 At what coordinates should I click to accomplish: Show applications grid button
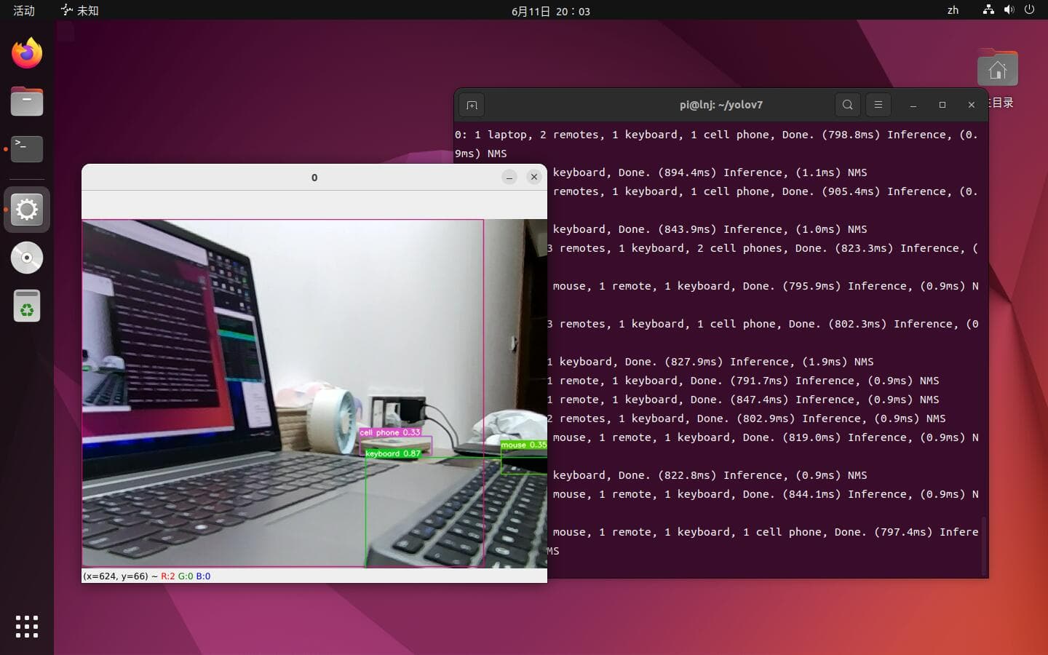click(27, 627)
